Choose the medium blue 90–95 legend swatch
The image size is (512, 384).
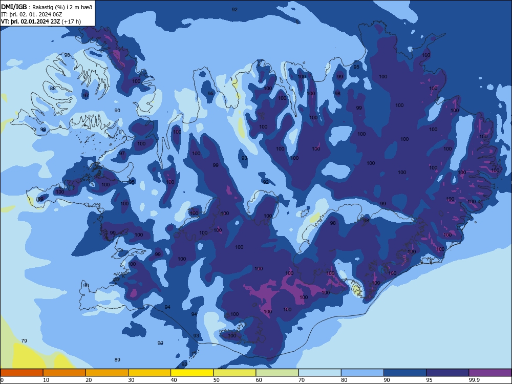coord(405,373)
